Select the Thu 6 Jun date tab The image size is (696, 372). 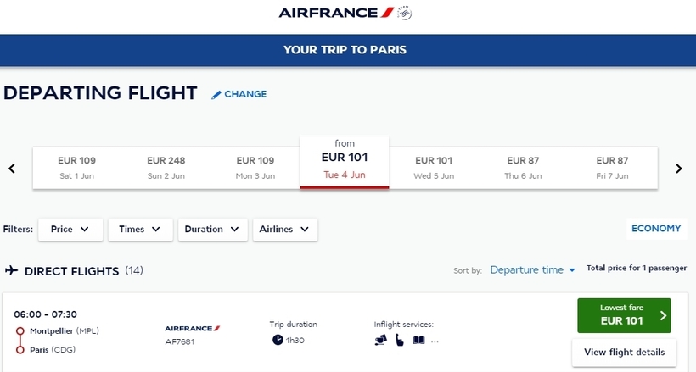click(x=523, y=168)
